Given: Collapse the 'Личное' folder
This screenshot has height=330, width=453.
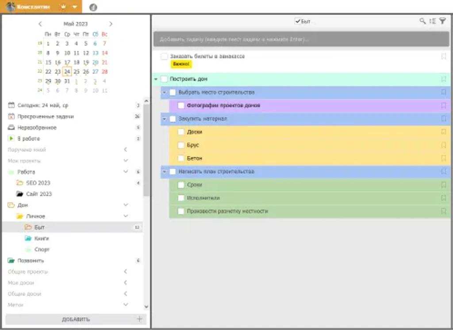Looking at the screenshot, I should pos(126,216).
